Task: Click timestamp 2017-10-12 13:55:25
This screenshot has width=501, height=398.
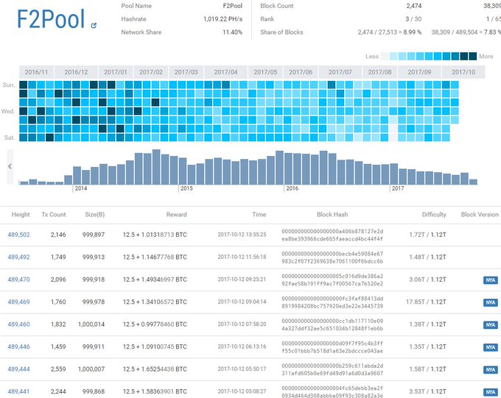Action: pyautogui.click(x=242, y=235)
